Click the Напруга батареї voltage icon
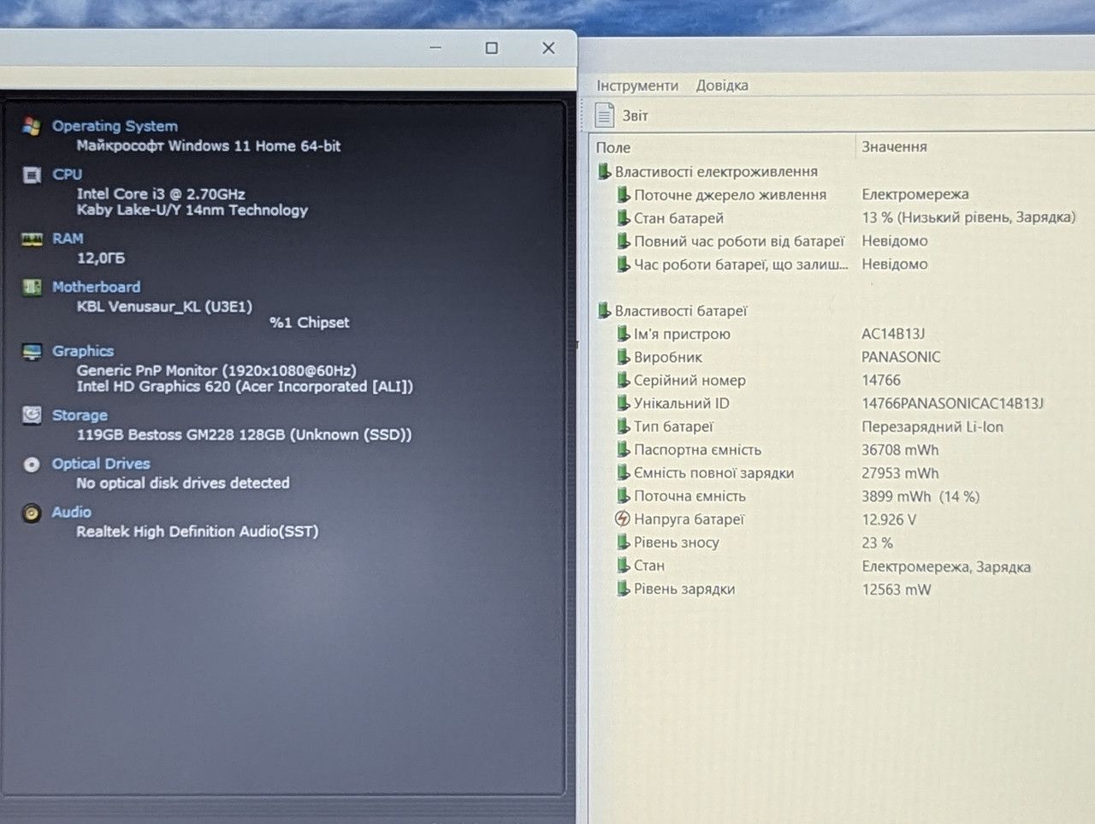1095x824 pixels. point(623,519)
